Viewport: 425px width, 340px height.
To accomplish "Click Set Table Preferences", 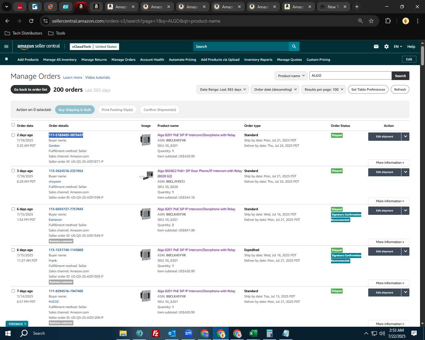I will pyautogui.click(x=368, y=89).
